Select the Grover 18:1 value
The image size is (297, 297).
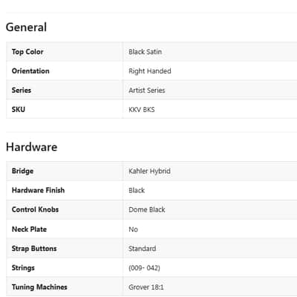click(x=146, y=287)
